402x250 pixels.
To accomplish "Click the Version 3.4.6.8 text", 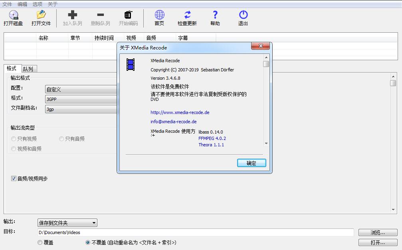I will 165,78.
